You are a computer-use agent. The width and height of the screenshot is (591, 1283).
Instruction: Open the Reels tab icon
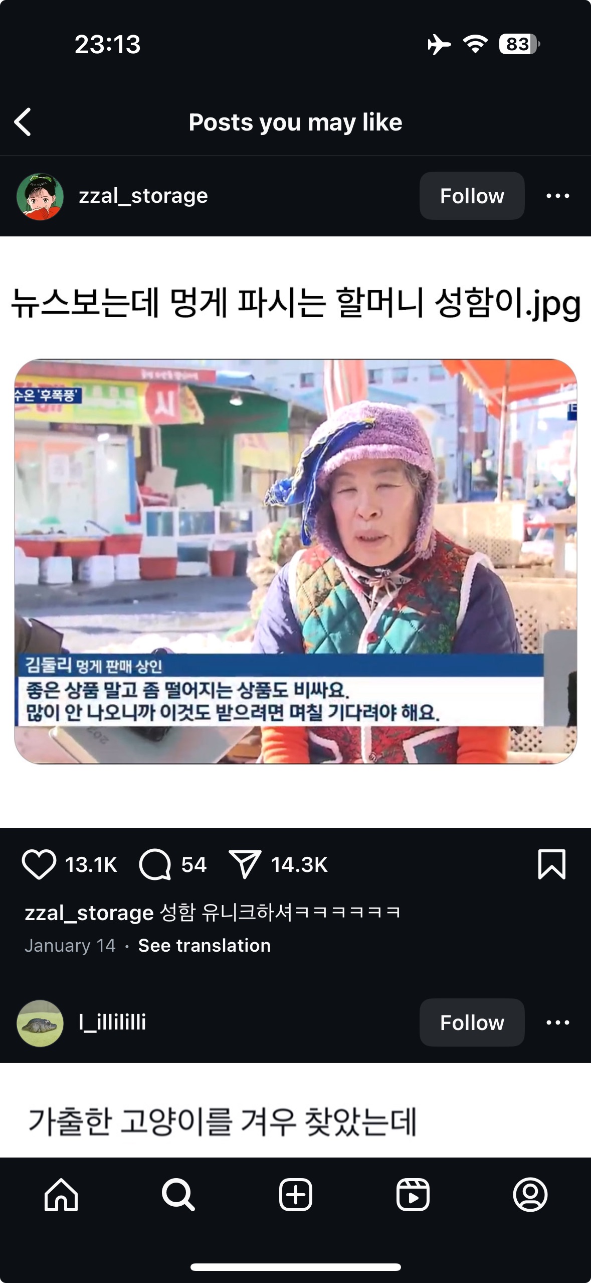pos(413,1195)
